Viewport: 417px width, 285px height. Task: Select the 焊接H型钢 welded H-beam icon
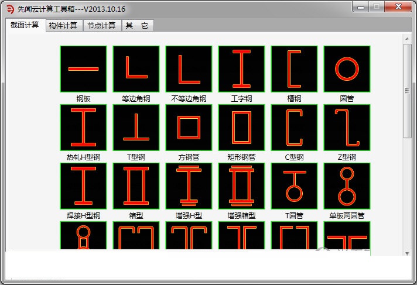click(83, 186)
